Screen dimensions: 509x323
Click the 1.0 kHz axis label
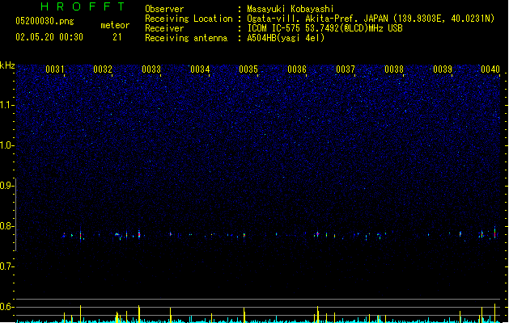(7, 145)
